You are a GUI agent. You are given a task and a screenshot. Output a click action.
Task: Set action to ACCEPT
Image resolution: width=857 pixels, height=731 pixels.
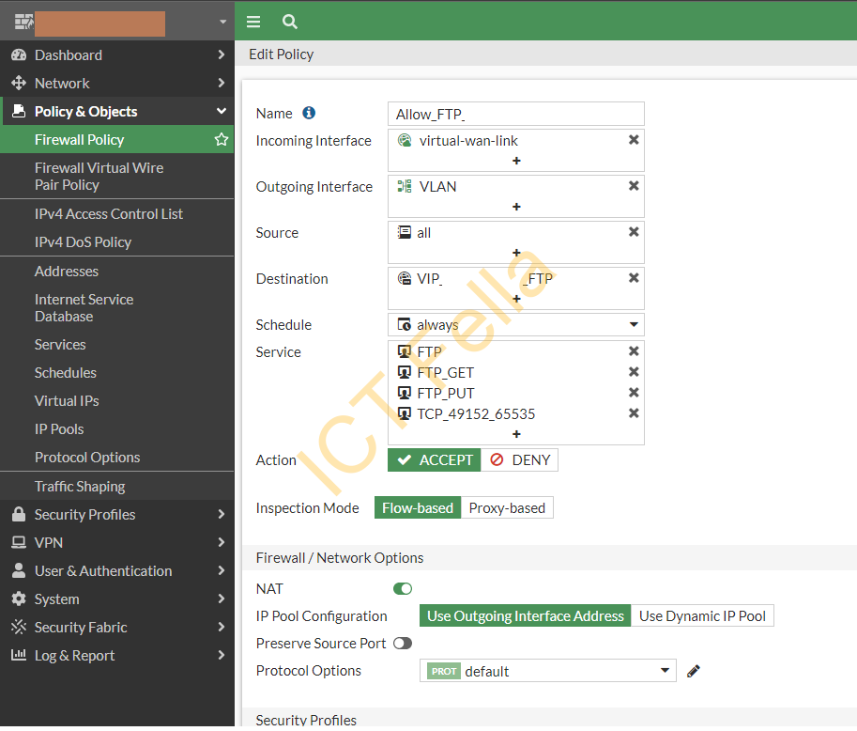click(x=435, y=460)
